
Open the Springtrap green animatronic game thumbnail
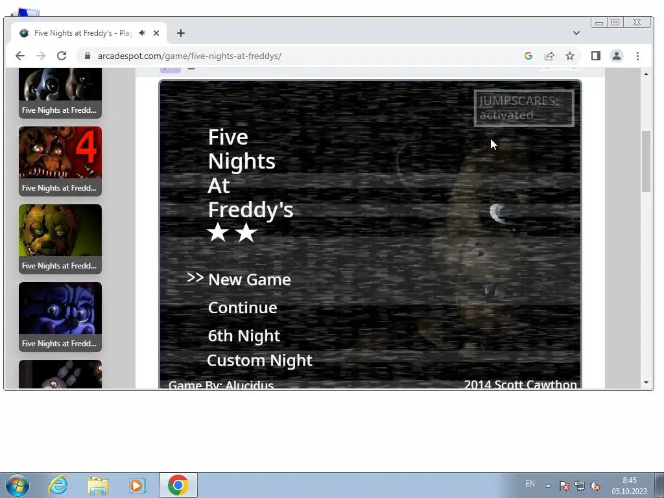[60, 239]
